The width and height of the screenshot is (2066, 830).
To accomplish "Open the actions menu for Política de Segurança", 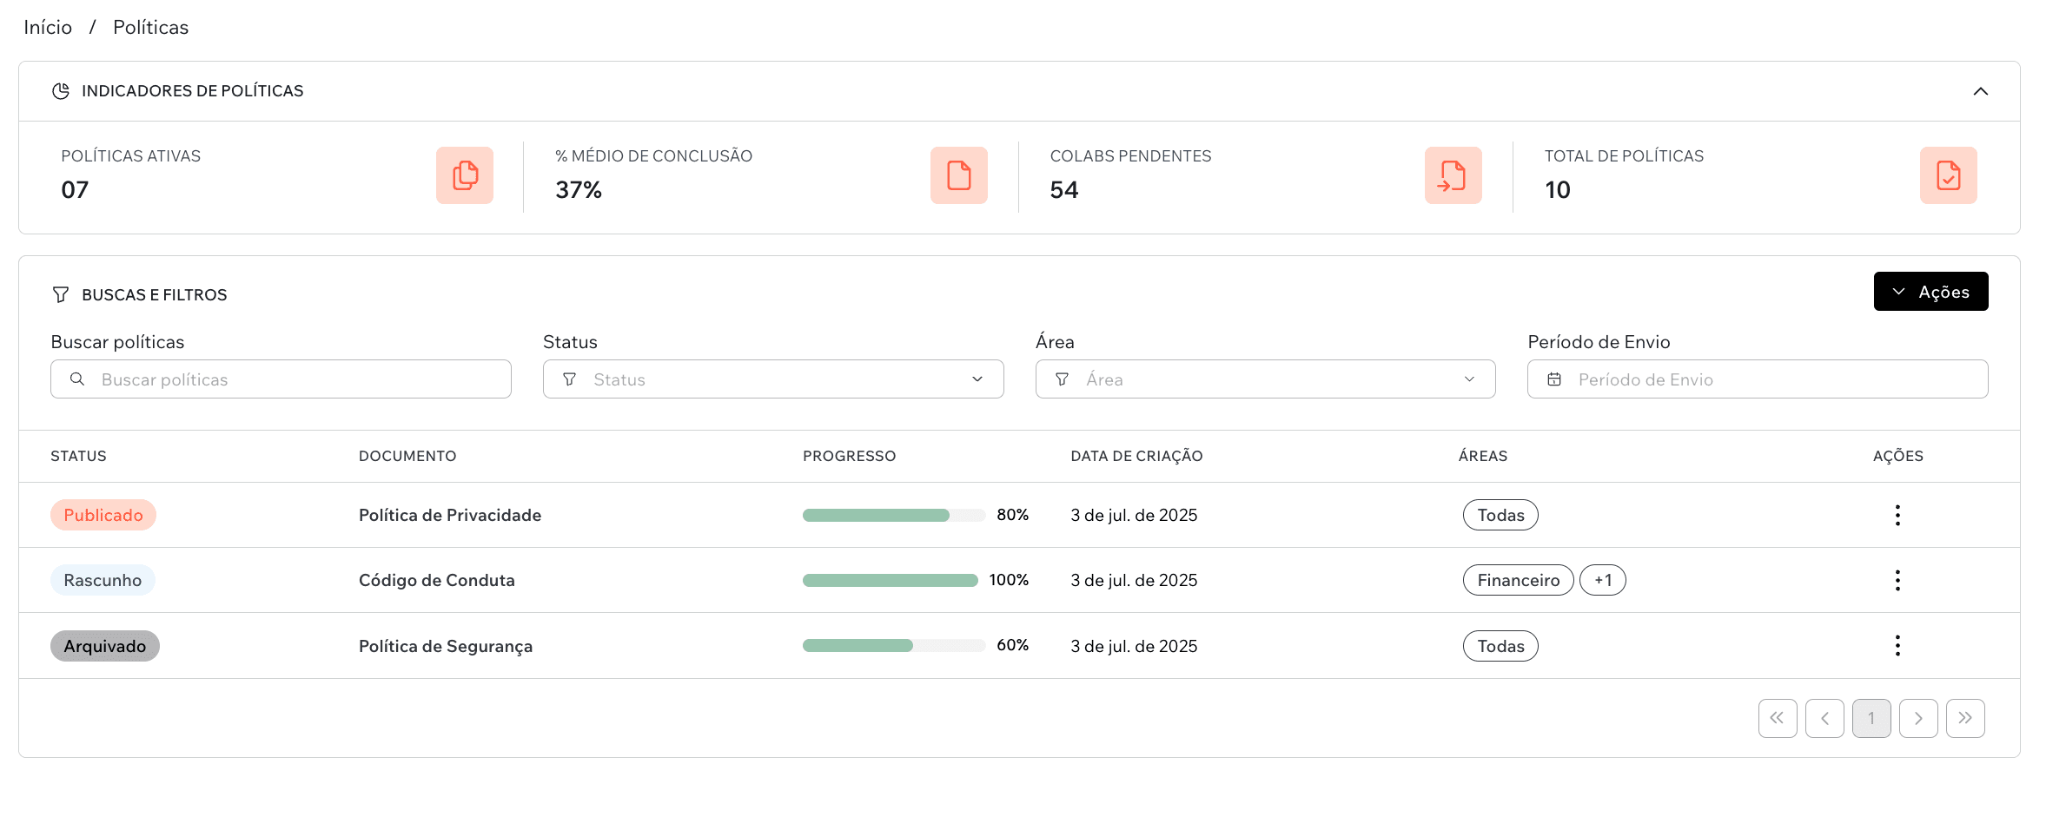I will coord(1897,645).
